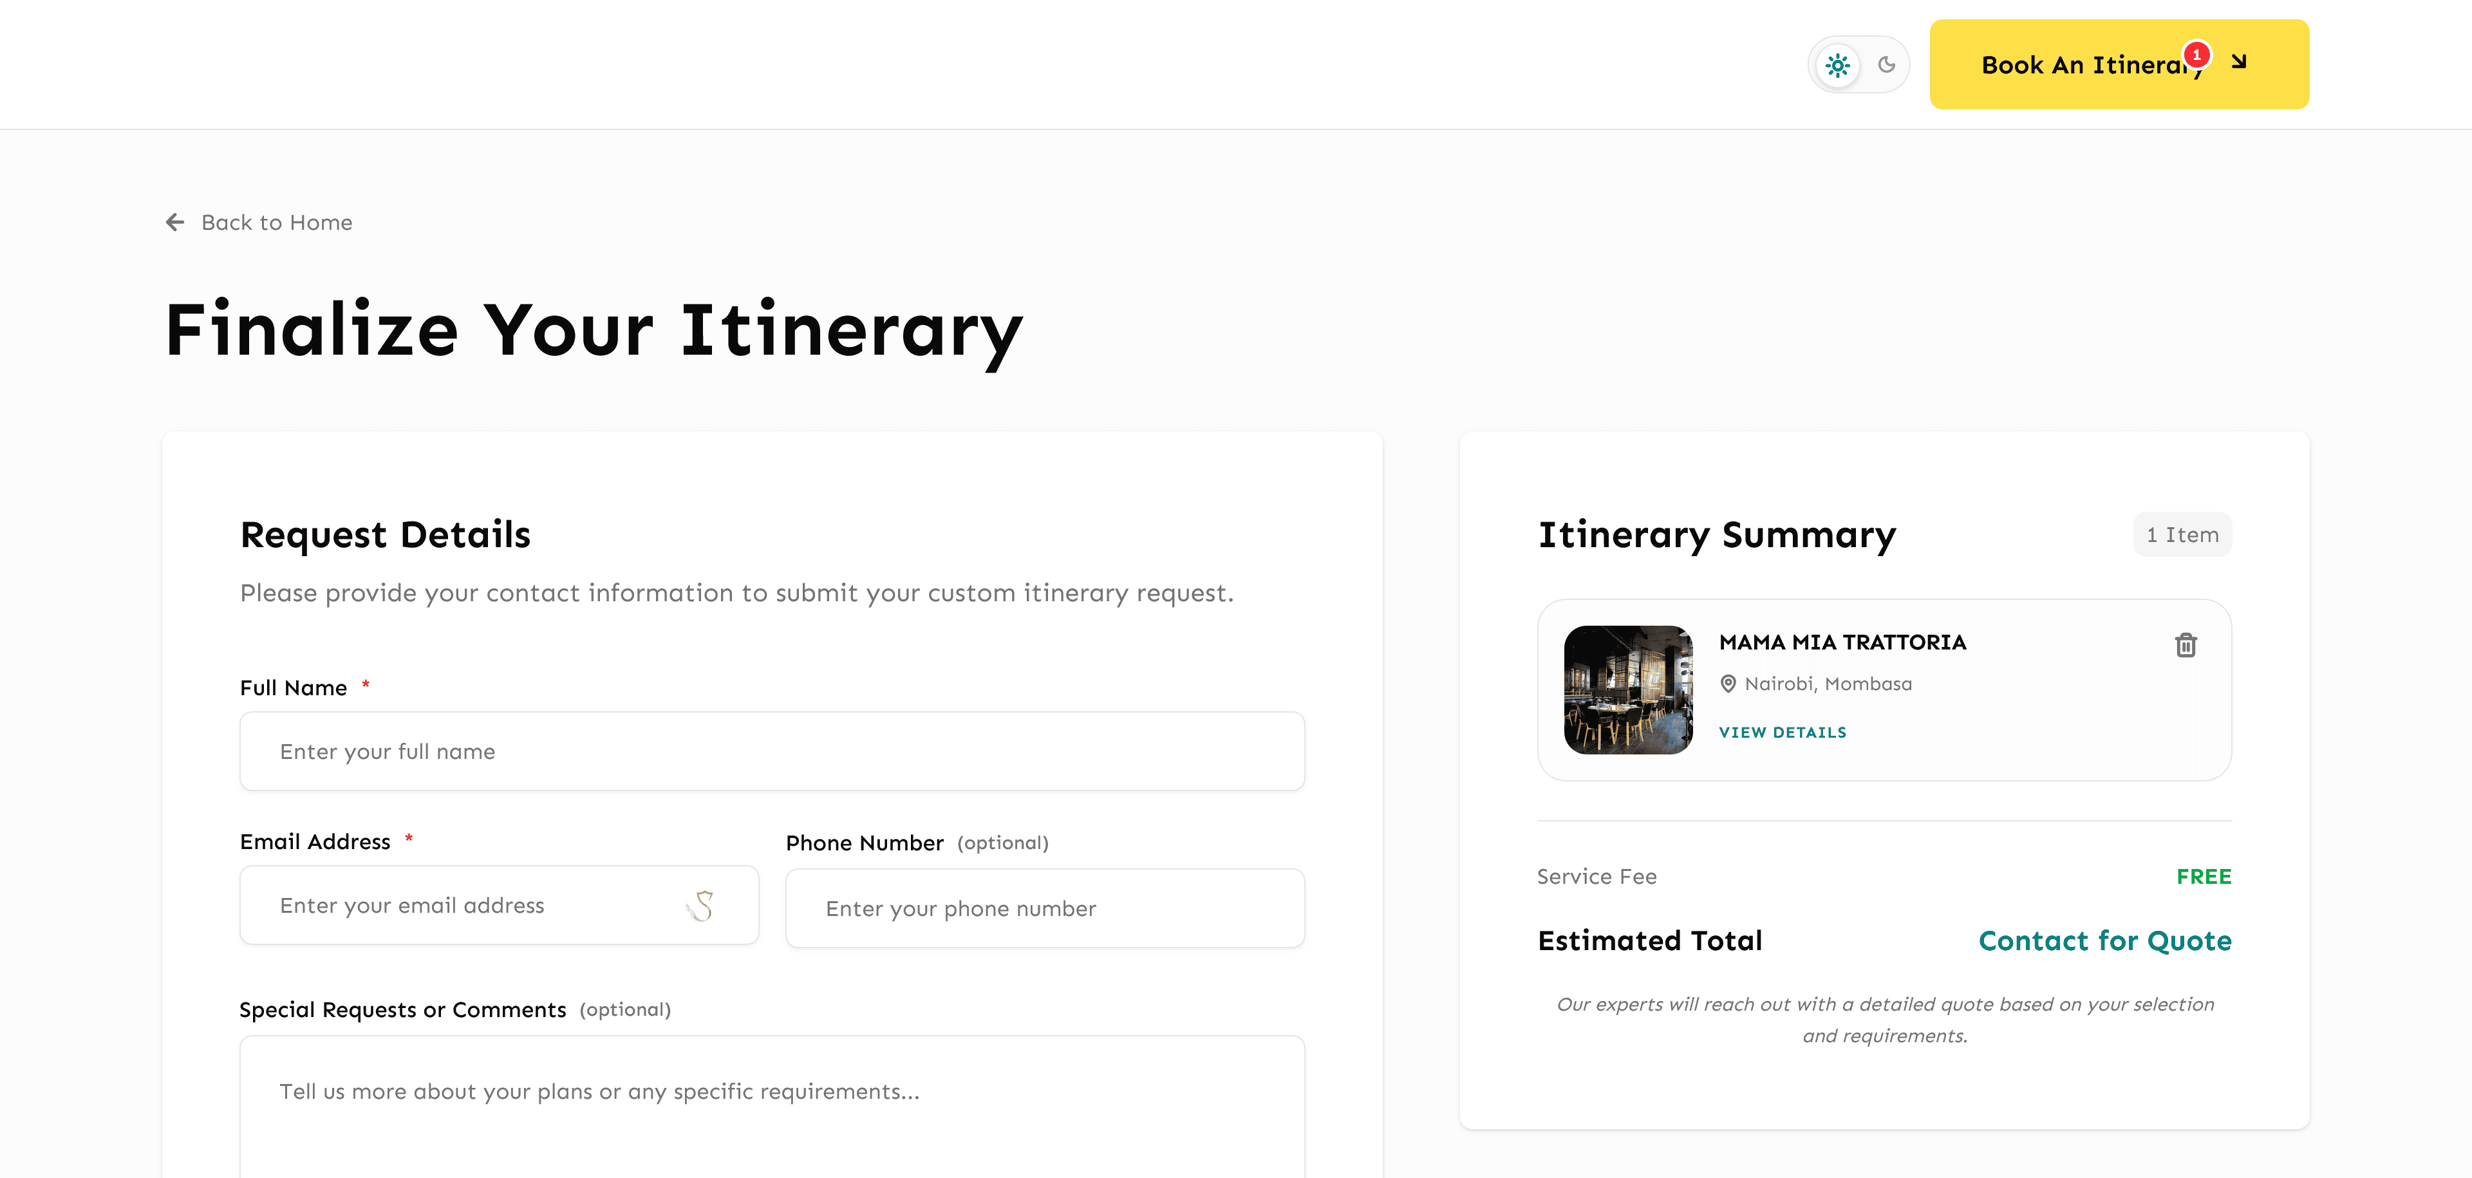Click the Book An Itinerary arrow icon
This screenshot has height=1178, width=2472.
coord(2239,62)
